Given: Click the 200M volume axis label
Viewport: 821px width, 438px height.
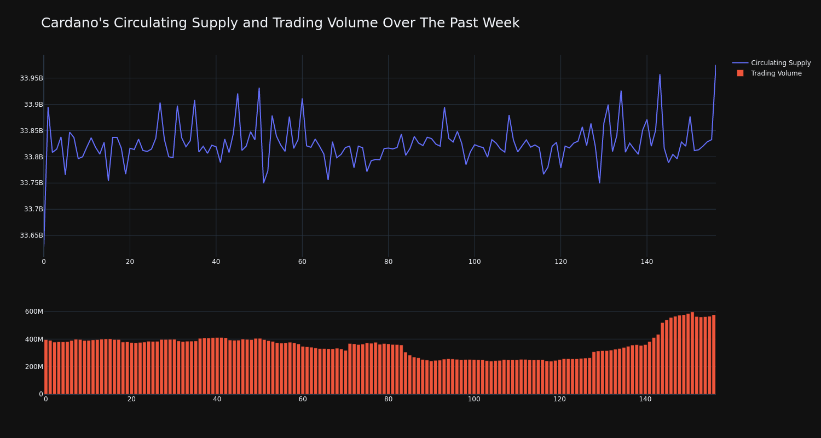Looking at the screenshot, I should [34, 367].
